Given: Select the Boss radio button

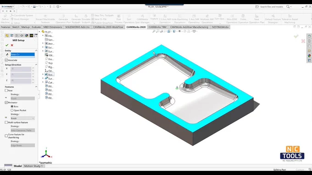Looking at the screenshot, I should click(12, 106).
